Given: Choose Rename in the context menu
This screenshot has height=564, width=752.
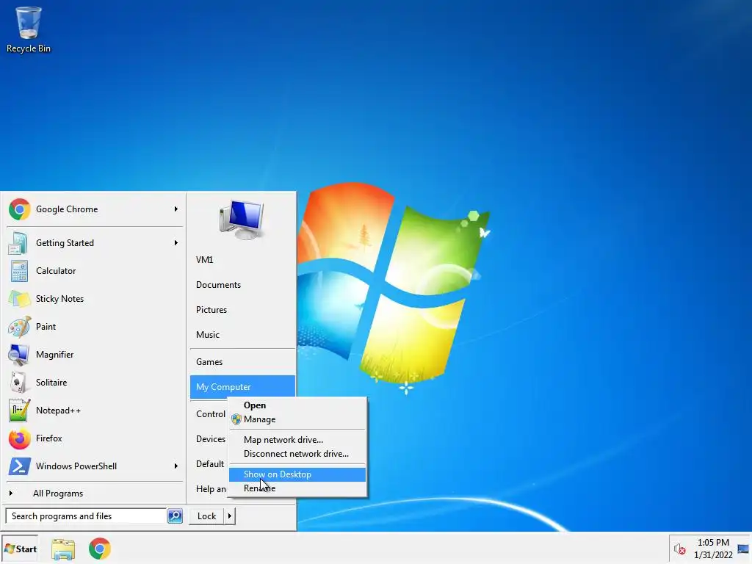Looking at the screenshot, I should click(297, 488).
